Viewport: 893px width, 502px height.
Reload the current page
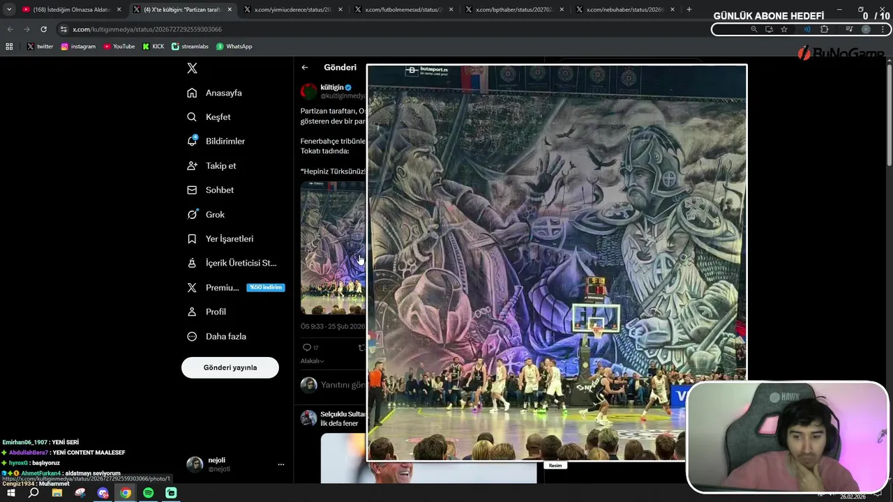(x=43, y=29)
